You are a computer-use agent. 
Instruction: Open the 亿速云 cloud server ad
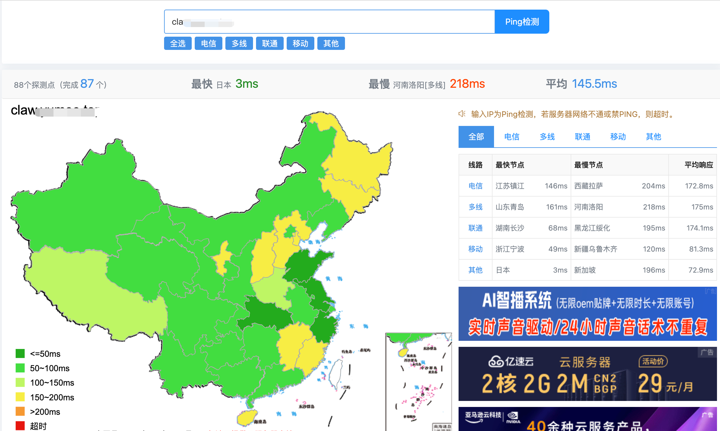[x=587, y=374]
